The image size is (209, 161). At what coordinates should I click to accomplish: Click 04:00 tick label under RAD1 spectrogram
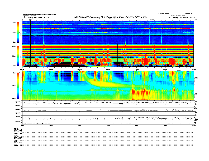click(51, 69)
